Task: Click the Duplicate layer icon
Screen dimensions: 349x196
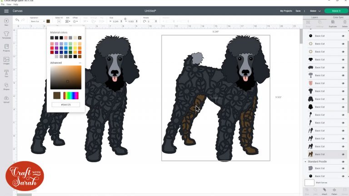Action: pyautogui.click(x=333, y=25)
